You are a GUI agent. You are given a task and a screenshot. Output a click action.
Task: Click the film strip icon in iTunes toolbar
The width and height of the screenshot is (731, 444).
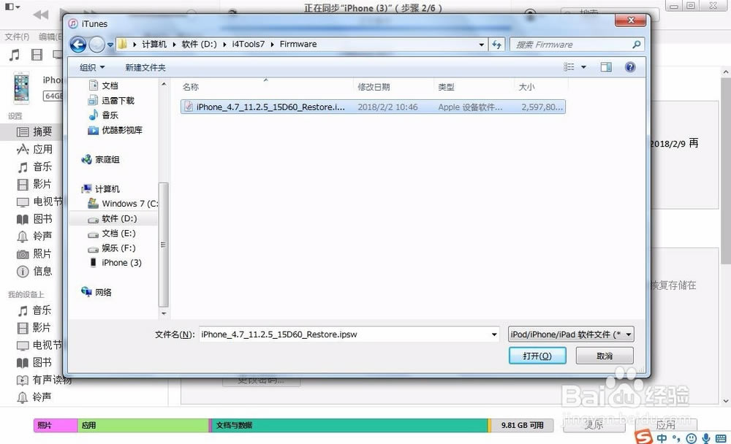(37, 55)
